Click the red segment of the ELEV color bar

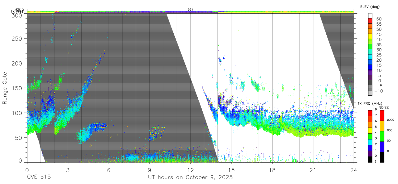pyautogui.click(x=370, y=21)
